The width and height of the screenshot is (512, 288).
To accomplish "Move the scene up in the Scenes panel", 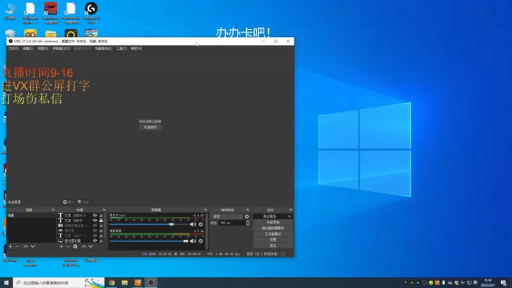I will [26, 246].
